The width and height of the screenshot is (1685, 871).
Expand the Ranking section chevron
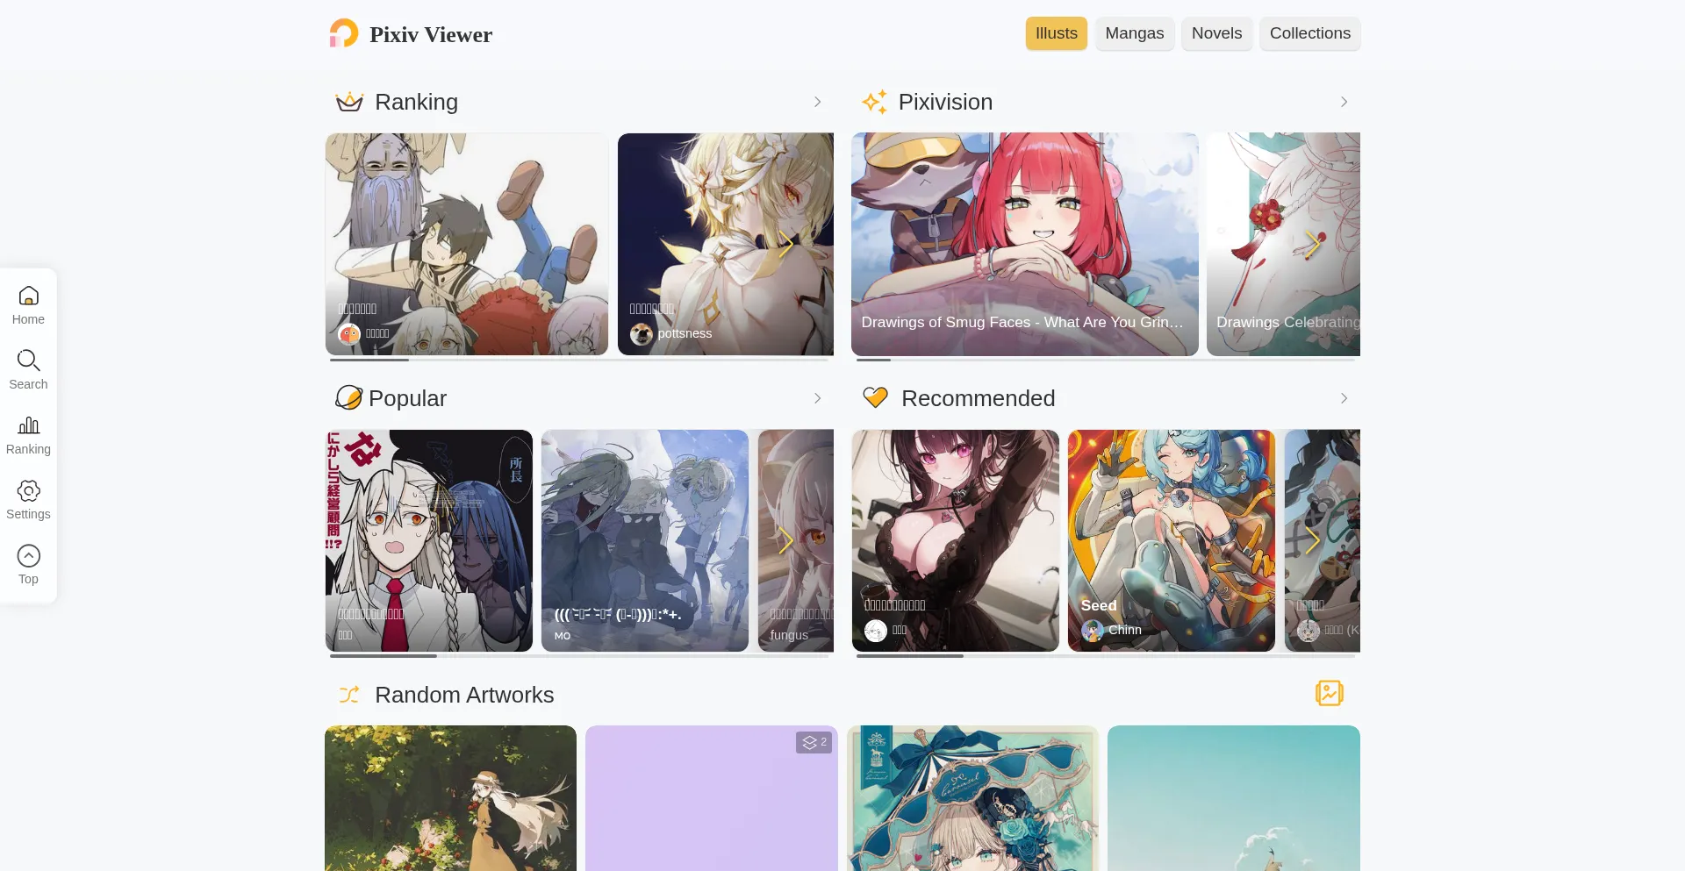point(817,103)
